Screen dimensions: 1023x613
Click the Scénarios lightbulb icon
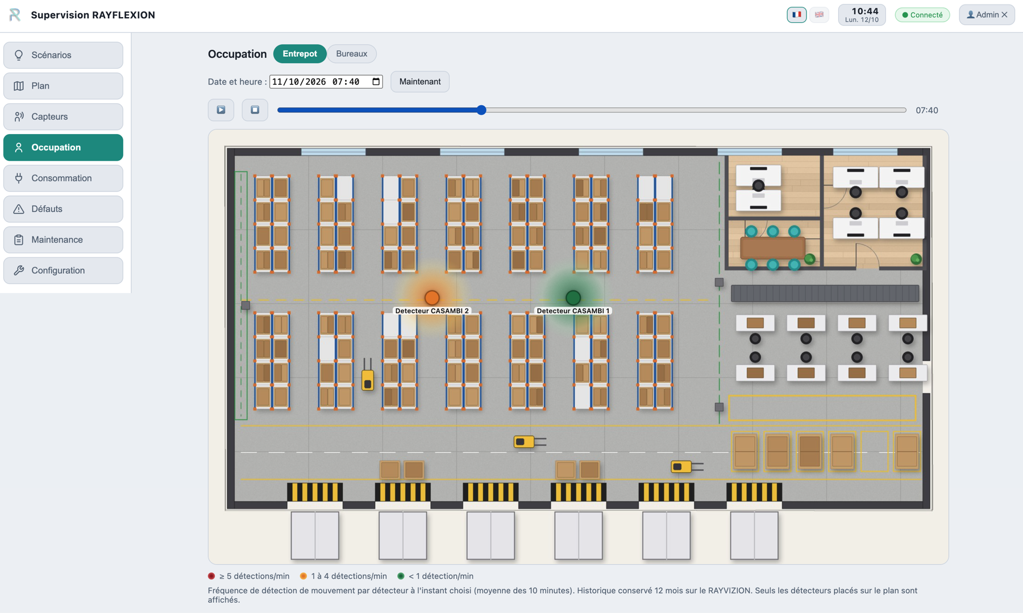click(x=19, y=55)
